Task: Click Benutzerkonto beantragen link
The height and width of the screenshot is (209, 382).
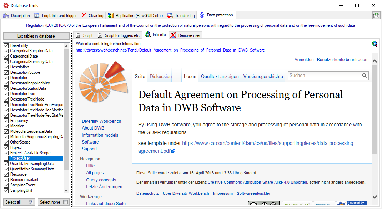Action: [342, 60]
